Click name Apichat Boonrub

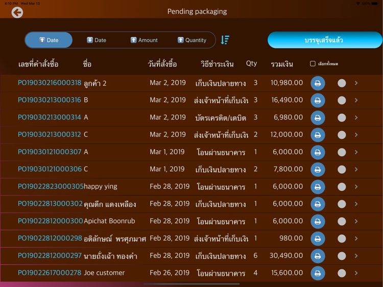click(109, 221)
